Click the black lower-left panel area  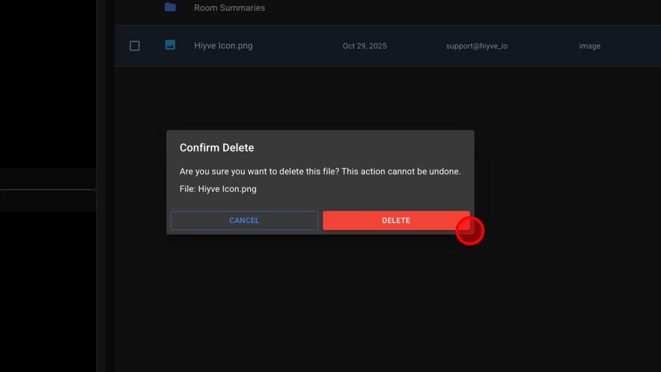[x=48, y=292]
